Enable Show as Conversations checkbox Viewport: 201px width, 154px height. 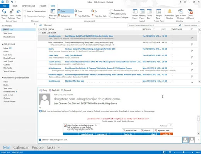pos(25,11)
